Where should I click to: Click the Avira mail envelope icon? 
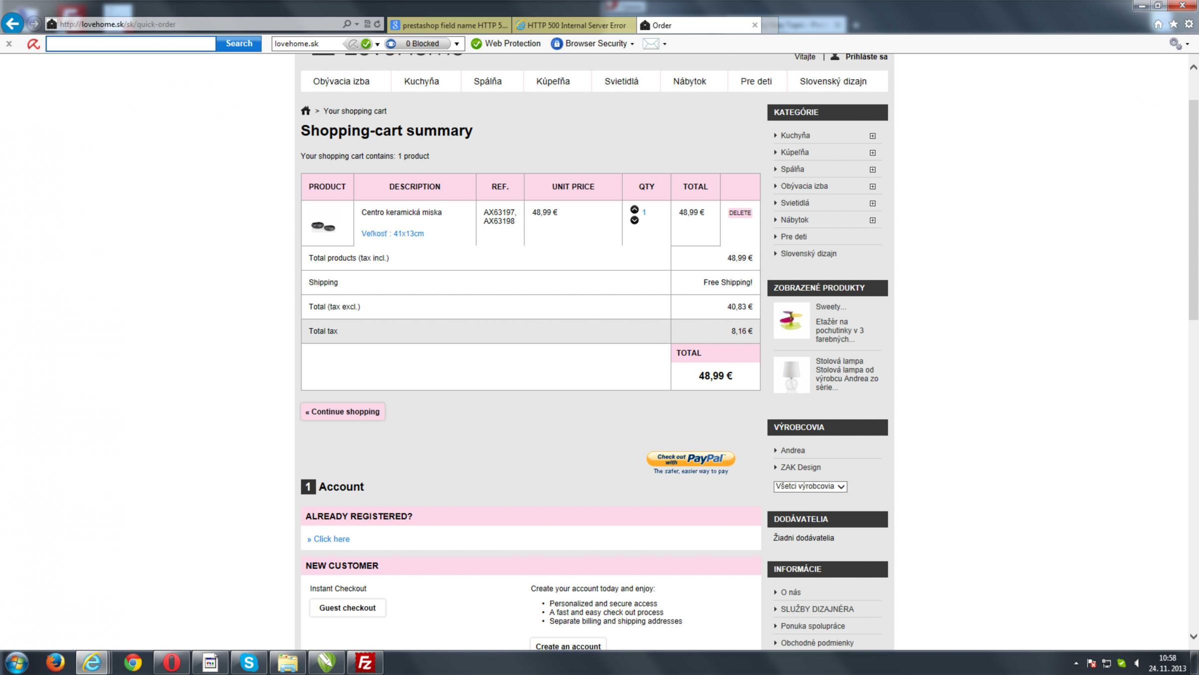(650, 44)
